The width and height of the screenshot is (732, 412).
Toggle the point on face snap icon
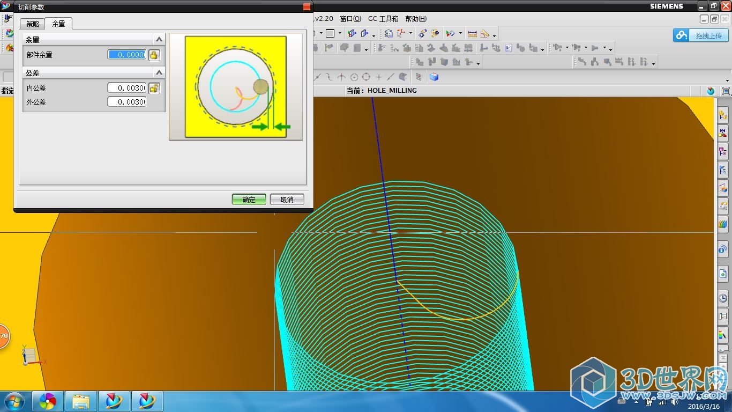click(403, 77)
